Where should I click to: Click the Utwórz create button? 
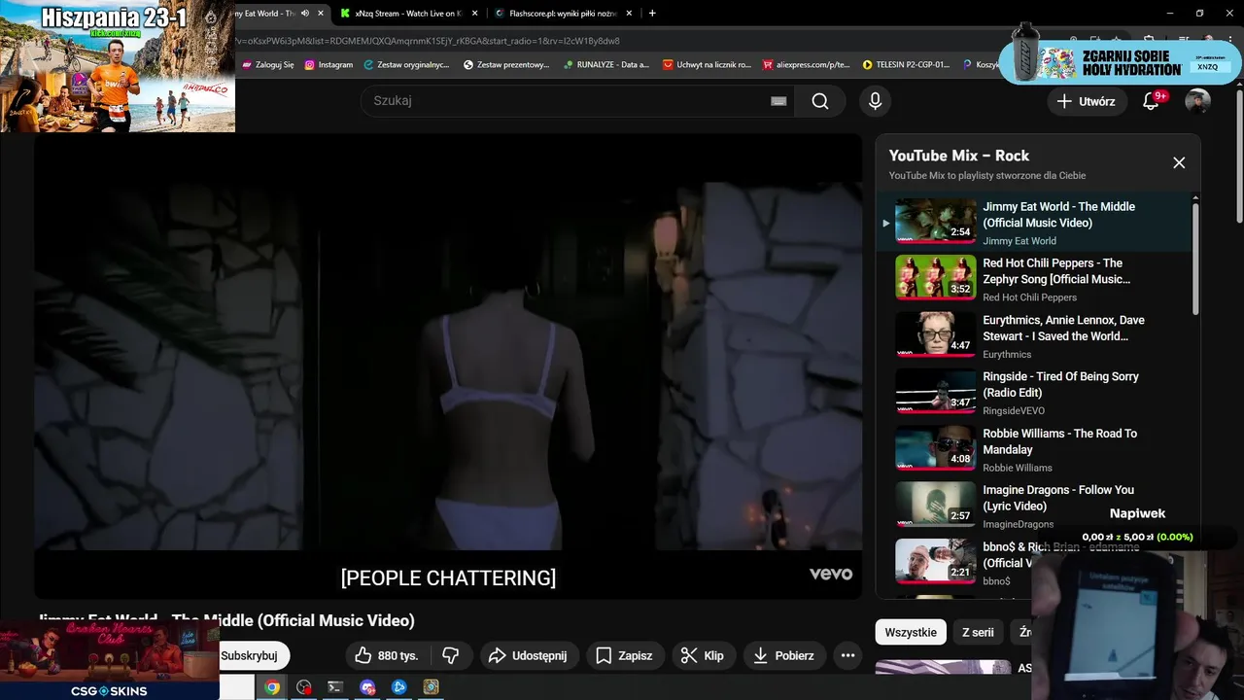point(1087,101)
